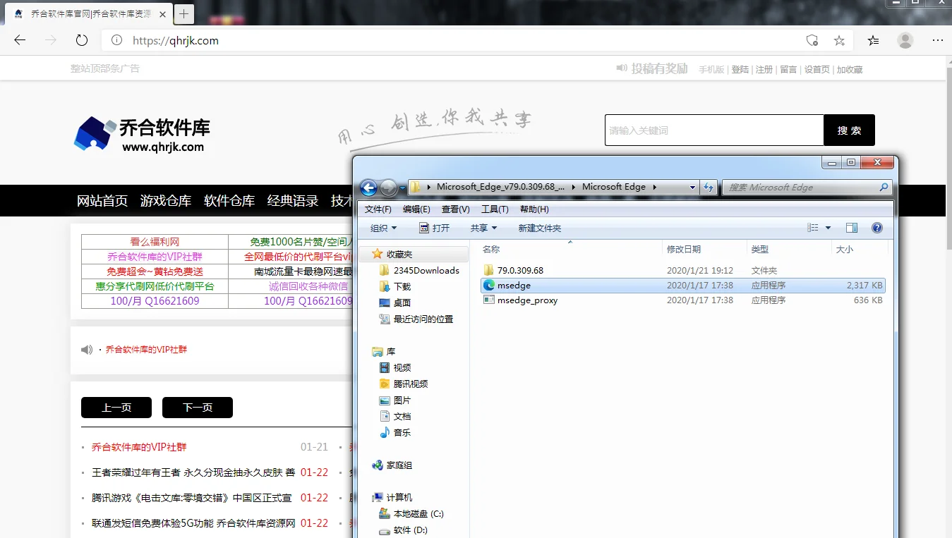Open 工具(T) menu in Explorer
Screen dimensions: 952x538
tap(495, 209)
